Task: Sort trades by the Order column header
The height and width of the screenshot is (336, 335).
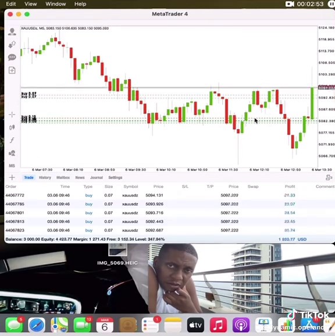Action: (x=11, y=187)
